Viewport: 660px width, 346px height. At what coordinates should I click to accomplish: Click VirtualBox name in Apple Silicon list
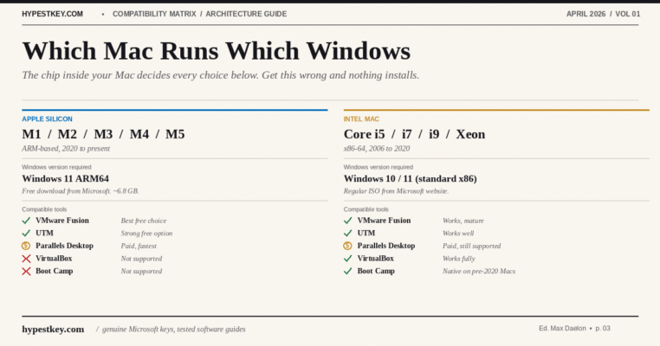[54, 258]
